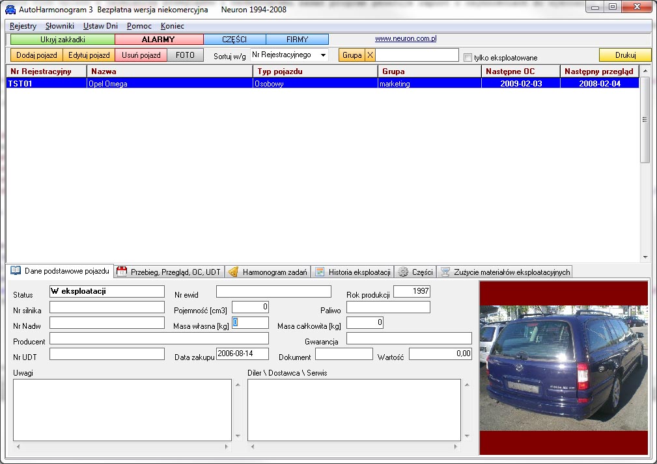This screenshot has height=464, width=657.
Task: Open the www.neuron.com.pl link
Action: click(405, 39)
